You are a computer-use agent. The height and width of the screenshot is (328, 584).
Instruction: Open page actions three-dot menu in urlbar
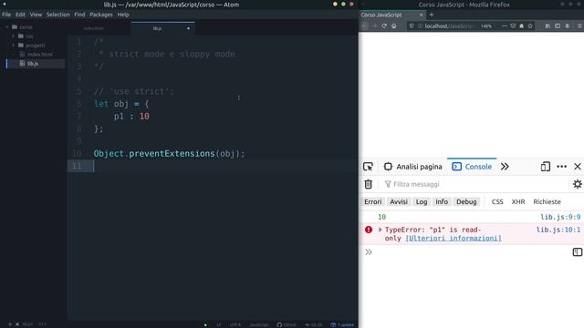click(x=505, y=26)
